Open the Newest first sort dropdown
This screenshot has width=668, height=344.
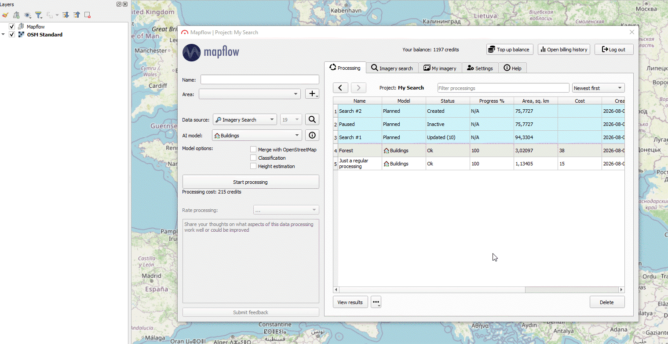(x=598, y=88)
